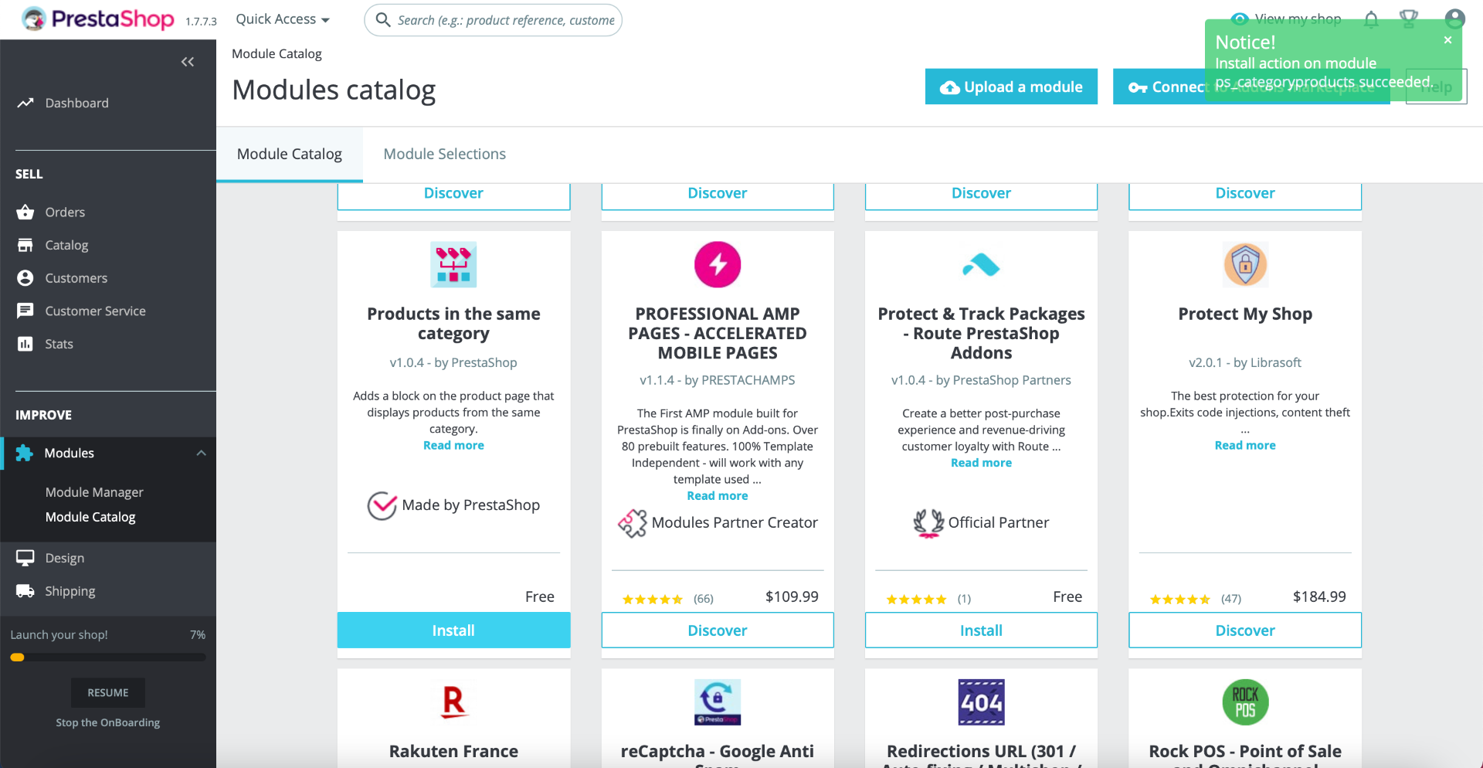
Task: Click the Customers person icon
Action: pyautogui.click(x=25, y=278)
